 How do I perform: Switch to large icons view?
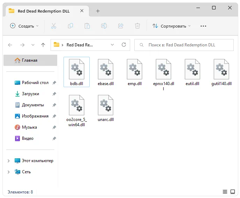233,192
